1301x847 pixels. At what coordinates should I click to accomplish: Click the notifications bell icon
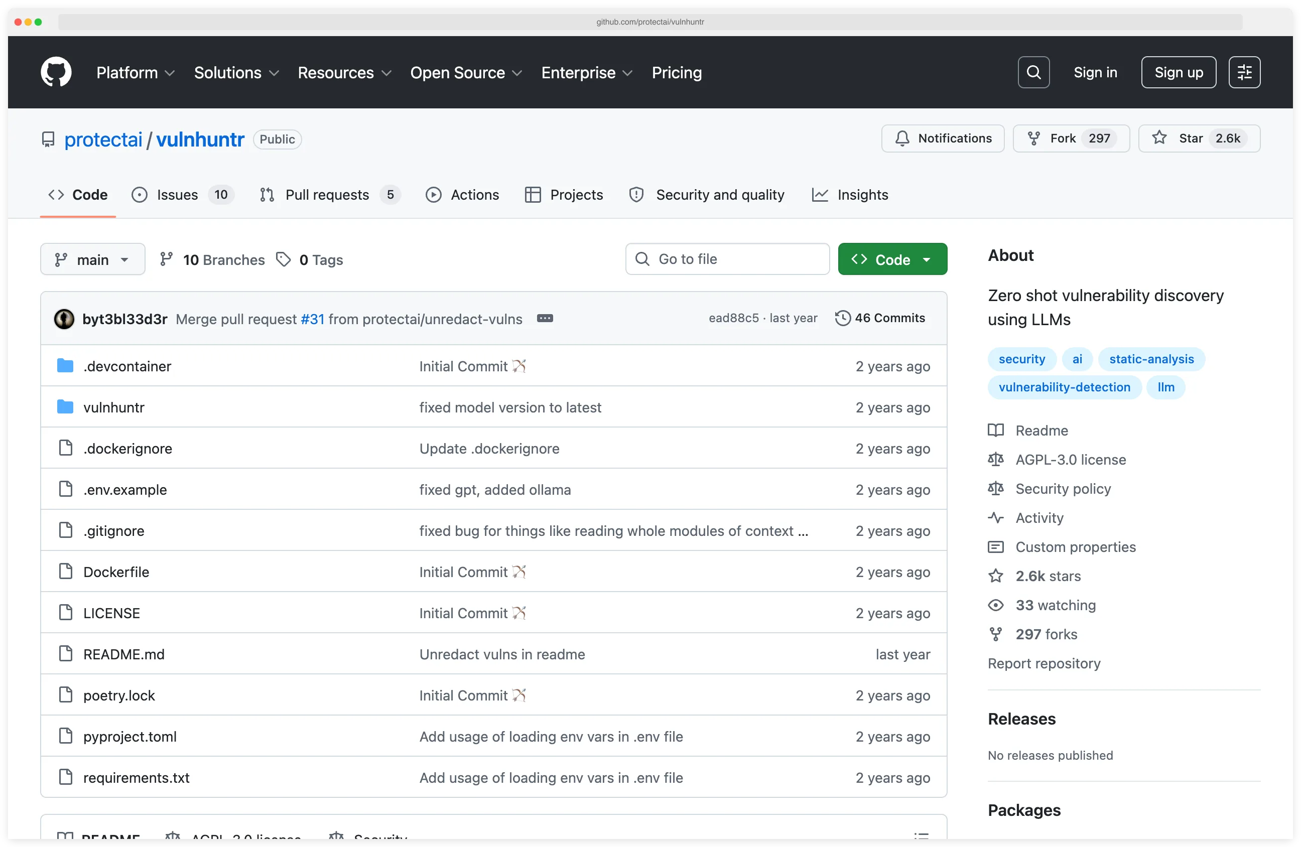pyautogui.click(x=902, y=138)
